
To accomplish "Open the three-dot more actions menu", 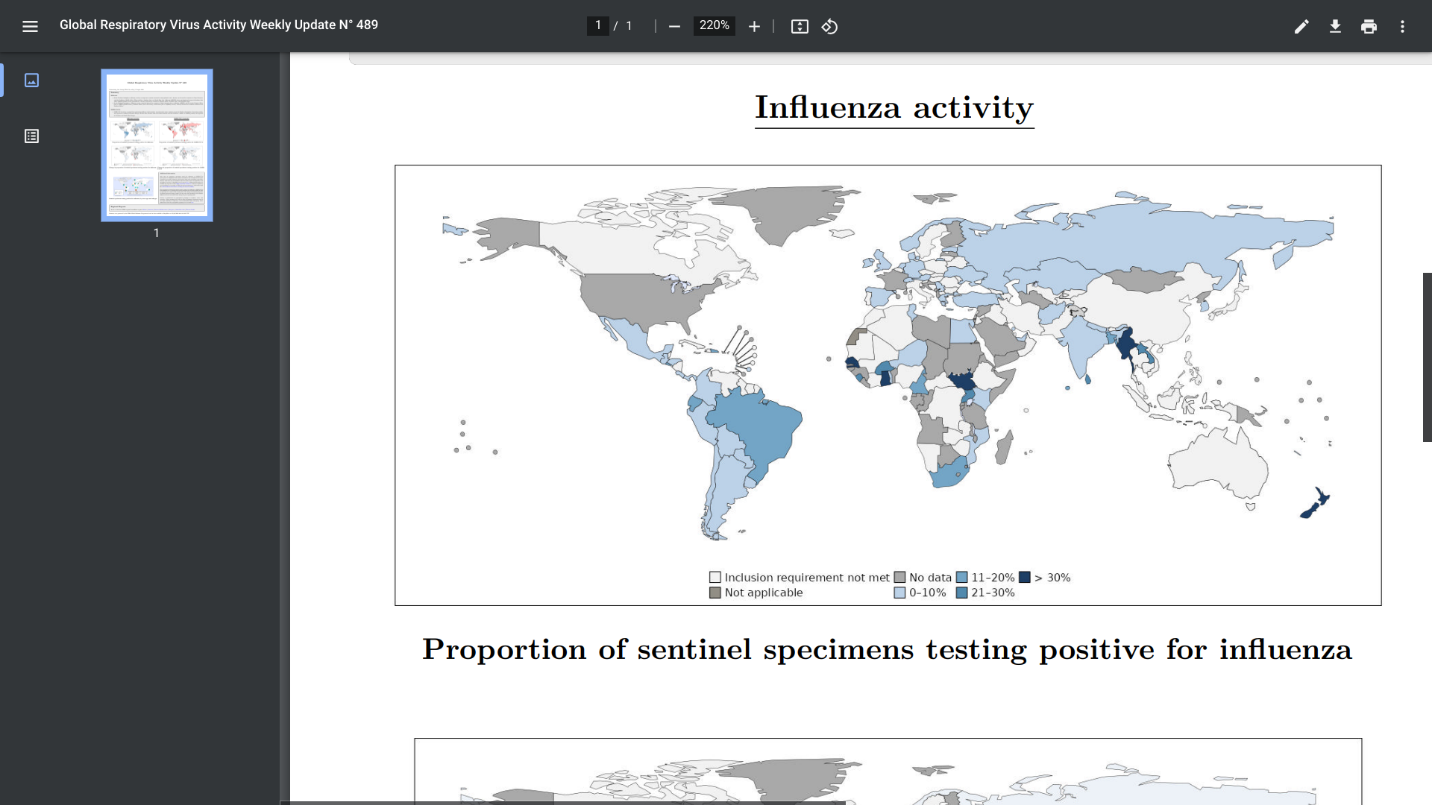I will coord(1402,26).
